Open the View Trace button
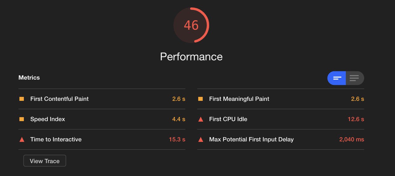The height and width of the screenshot is (176, 395). (x=45, y=161)
